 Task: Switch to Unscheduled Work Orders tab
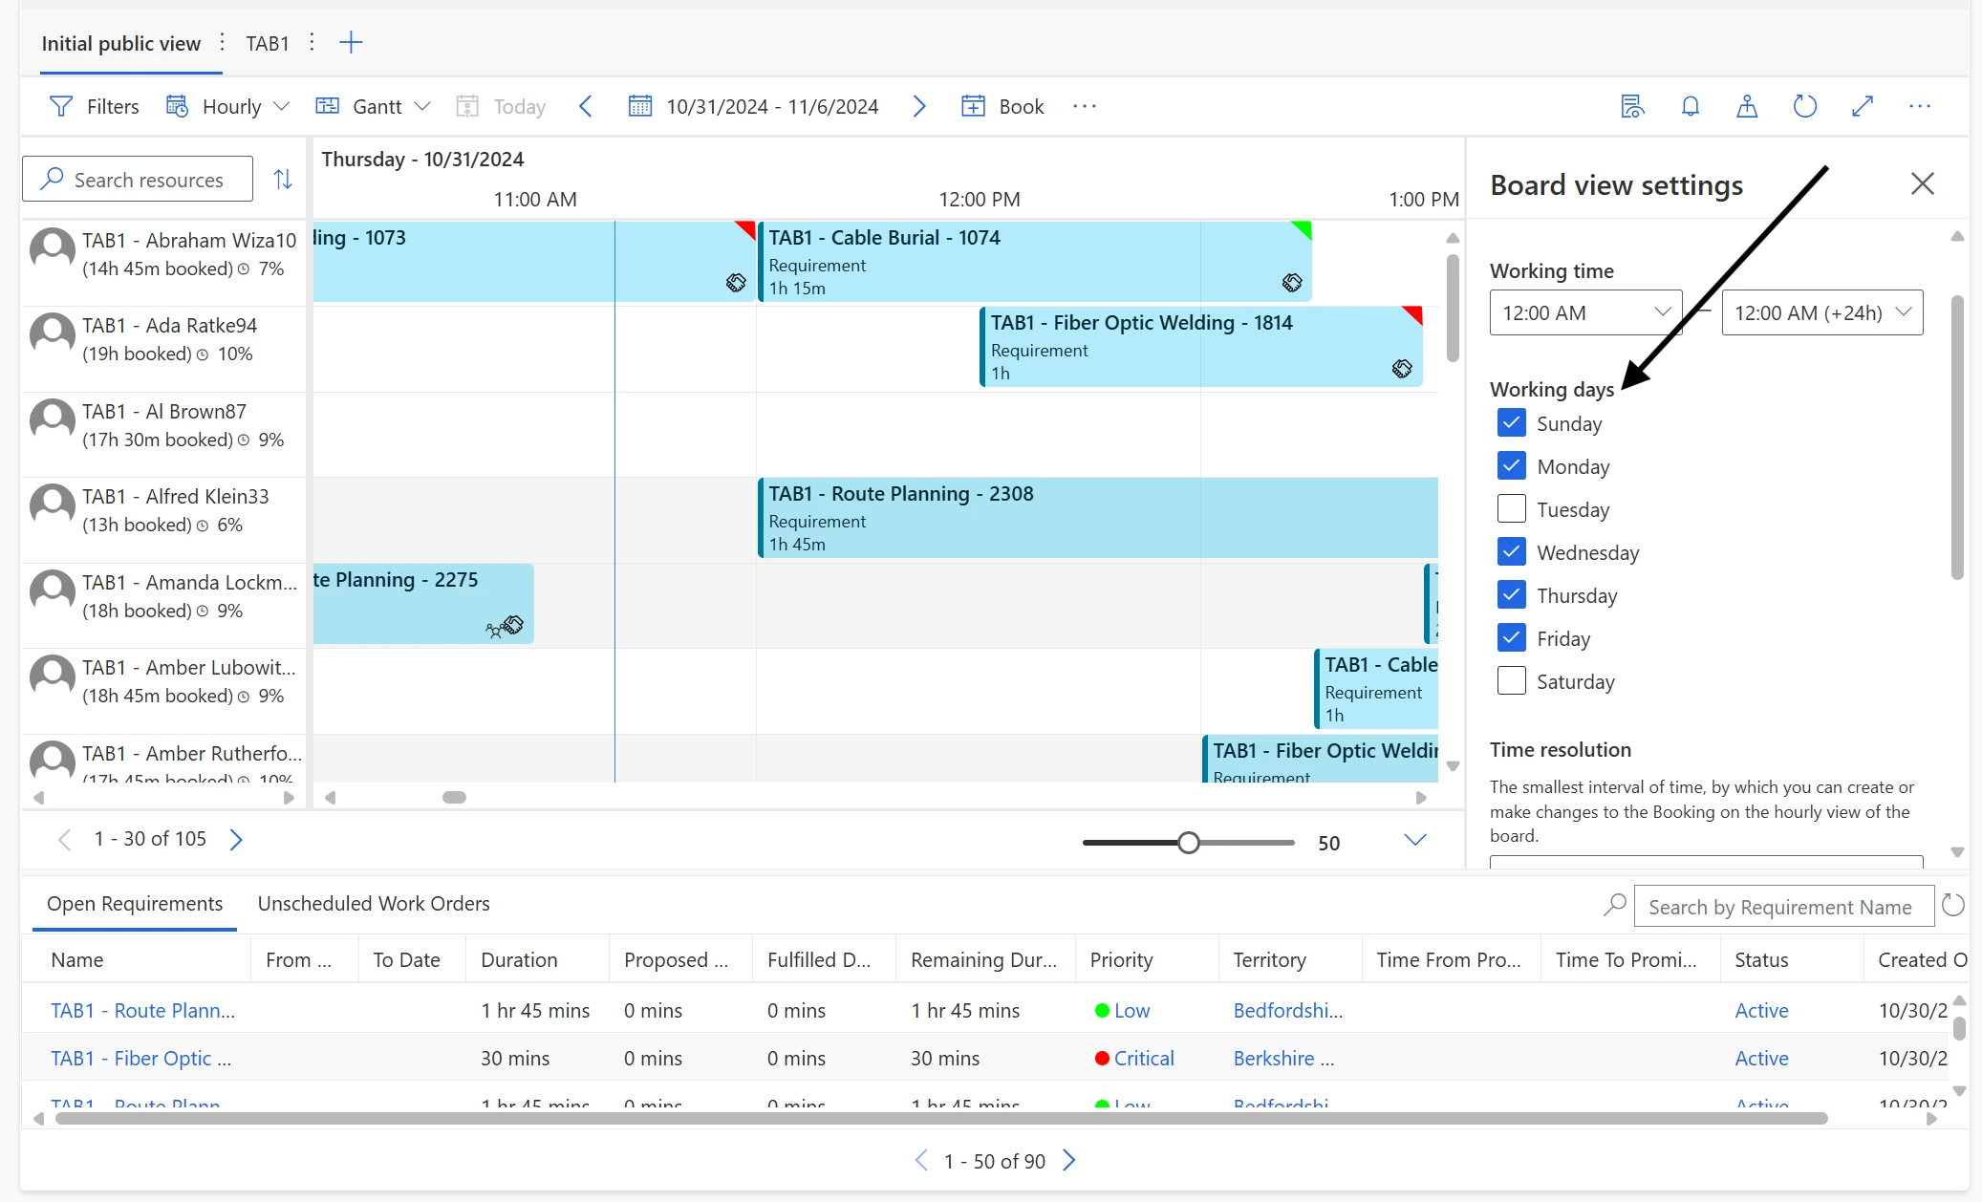373,903
